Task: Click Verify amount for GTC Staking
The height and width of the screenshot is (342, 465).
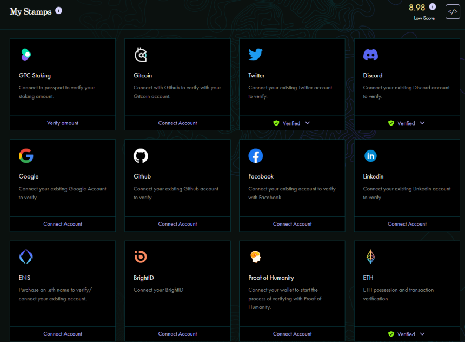Action: [63, 123]
